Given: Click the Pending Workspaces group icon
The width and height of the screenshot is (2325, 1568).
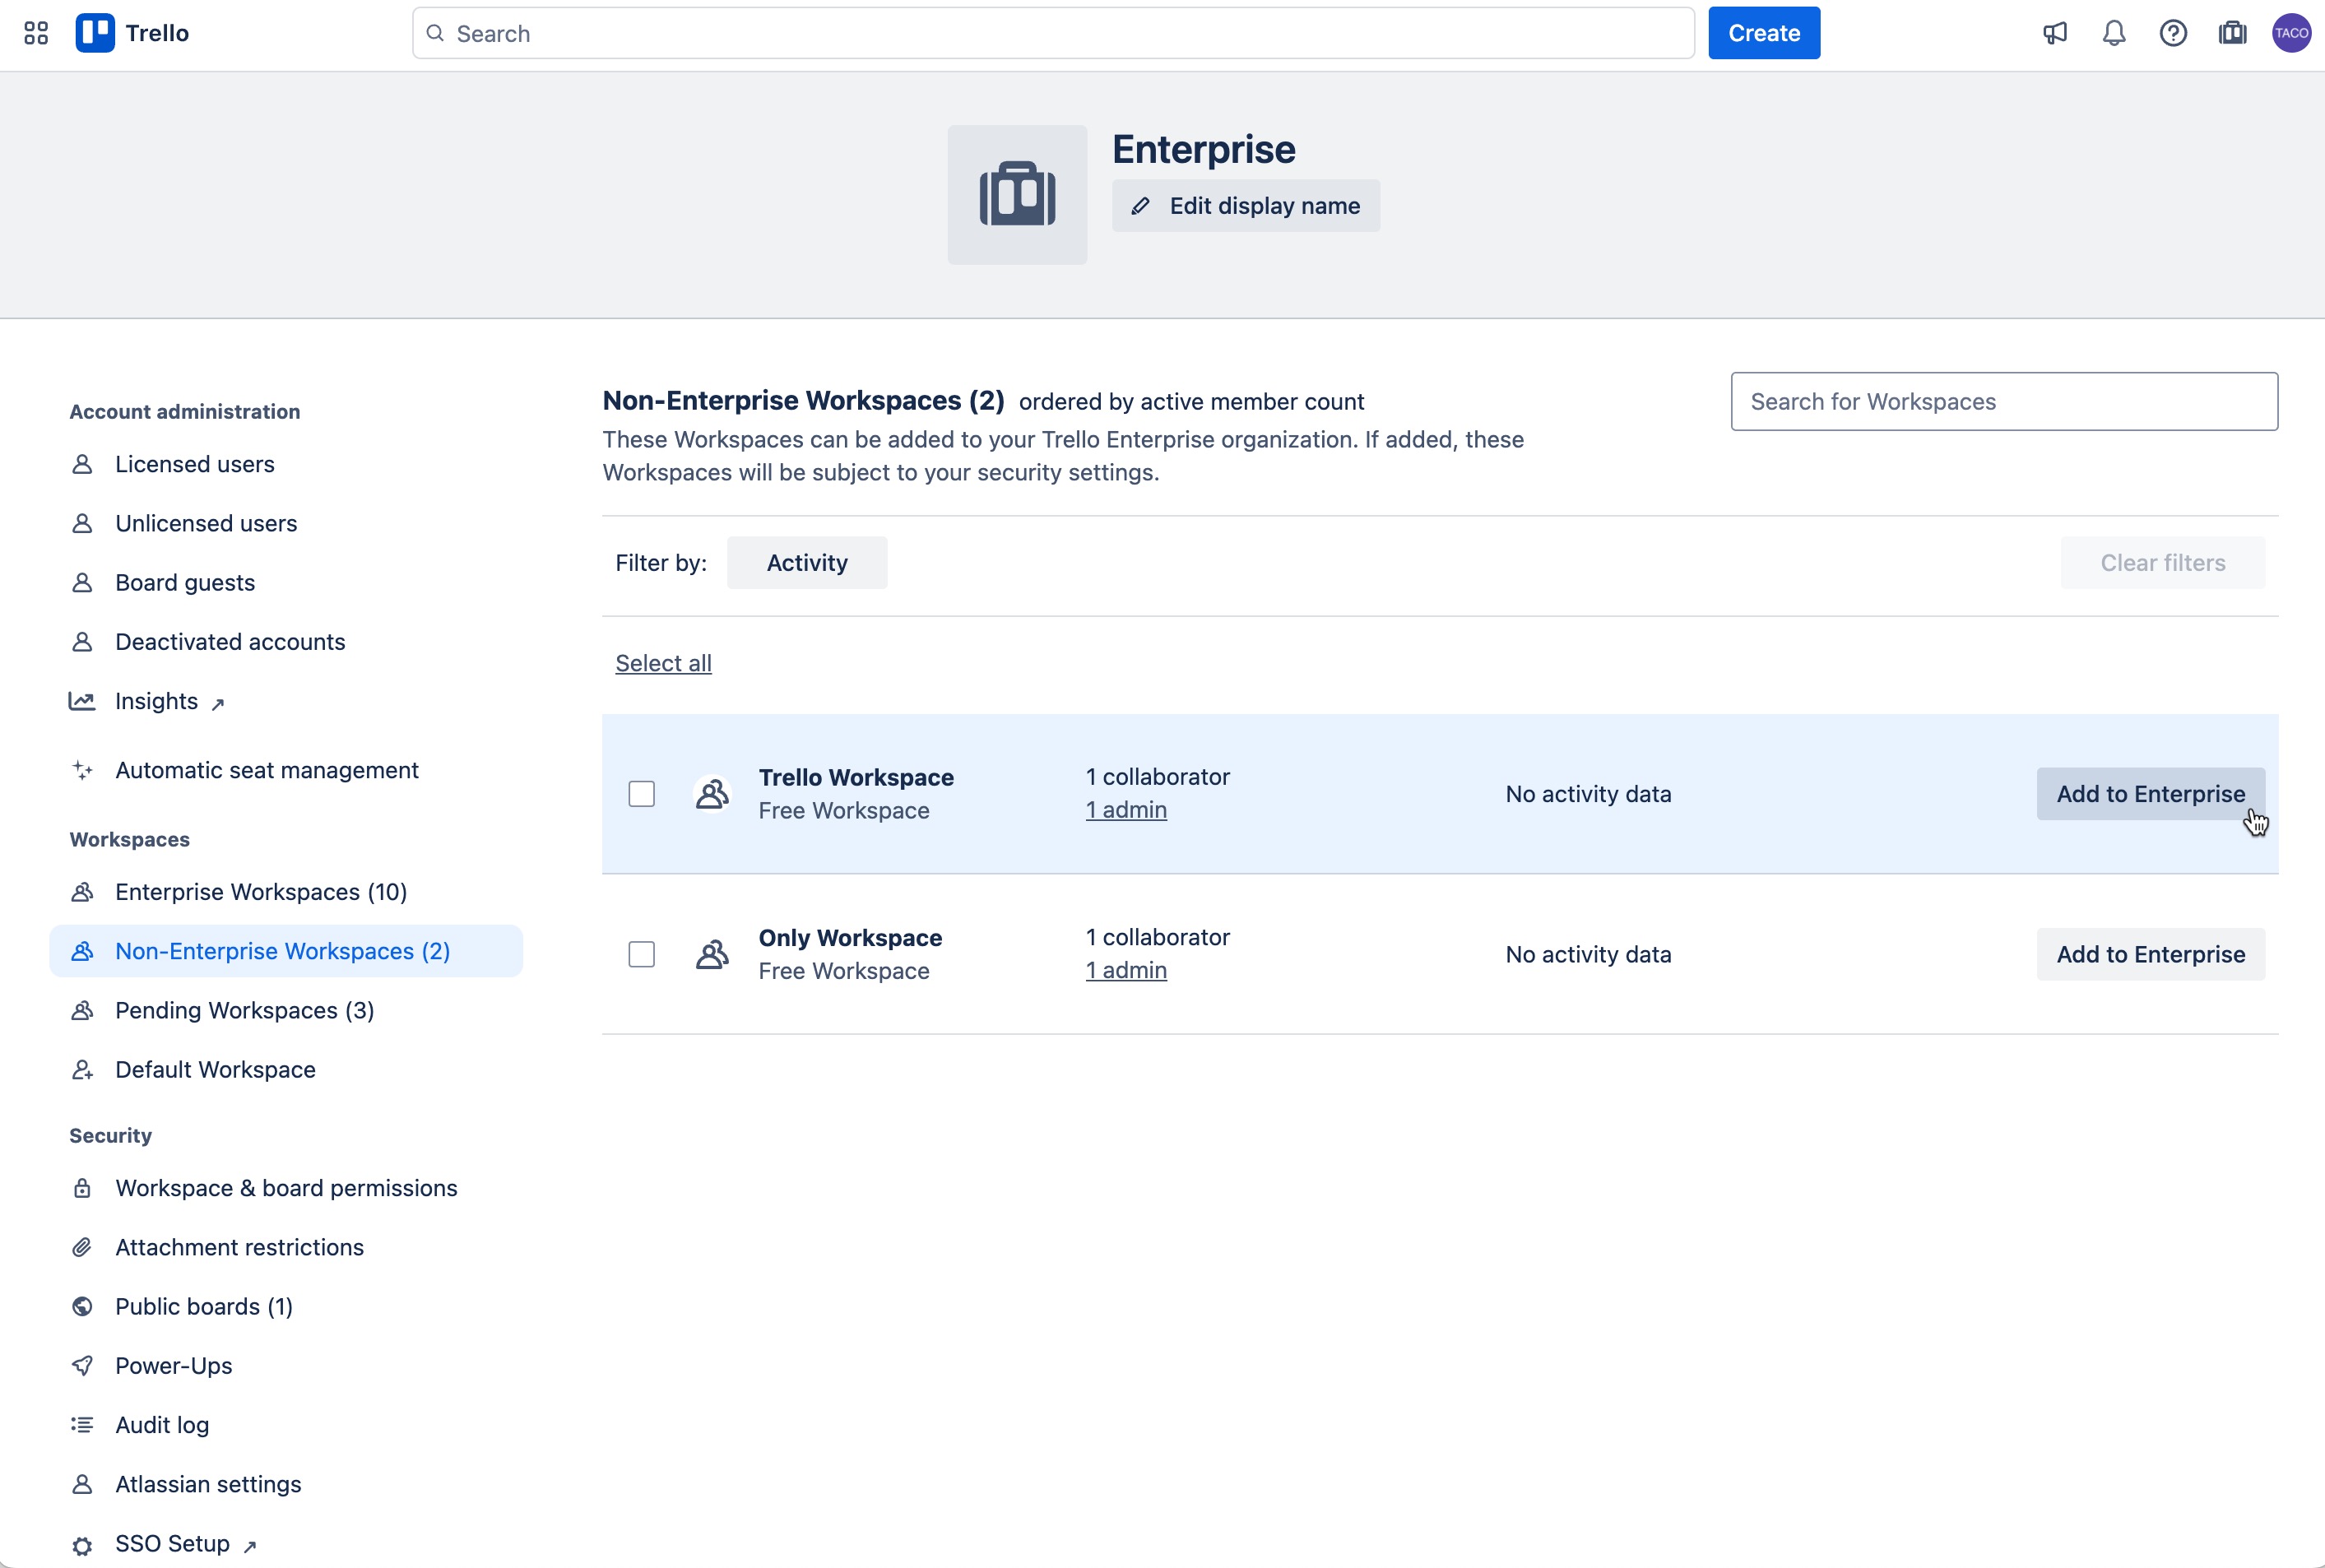Looking at the screenshot, I should pyautogui.click(x=83, y=1010).
